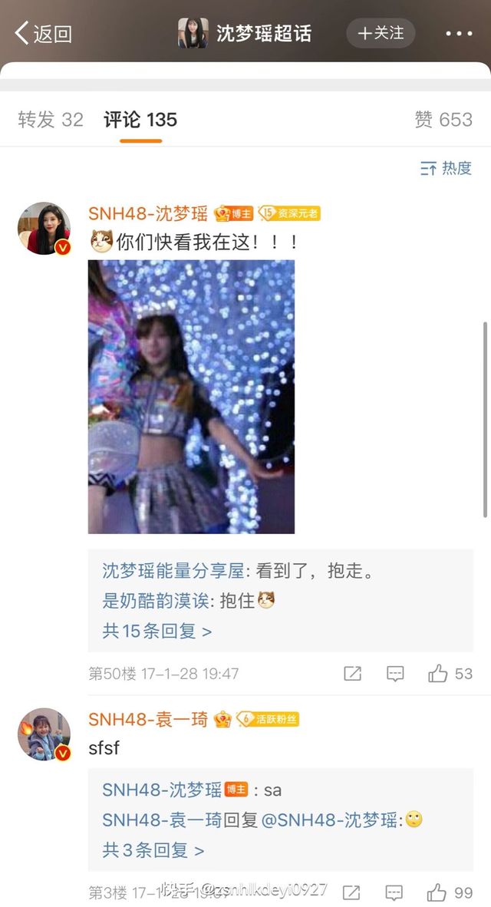Open 沈梦瑶能量分享屋 username link

tap(173, 571)
